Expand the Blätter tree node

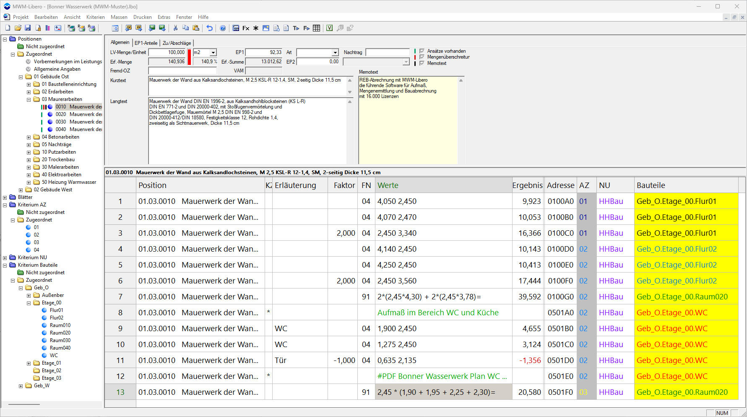(x=5, y=198)
